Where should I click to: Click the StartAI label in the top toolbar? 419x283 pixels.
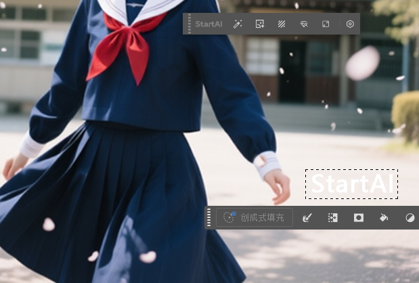pyautogui.click(x=208, y=24)
